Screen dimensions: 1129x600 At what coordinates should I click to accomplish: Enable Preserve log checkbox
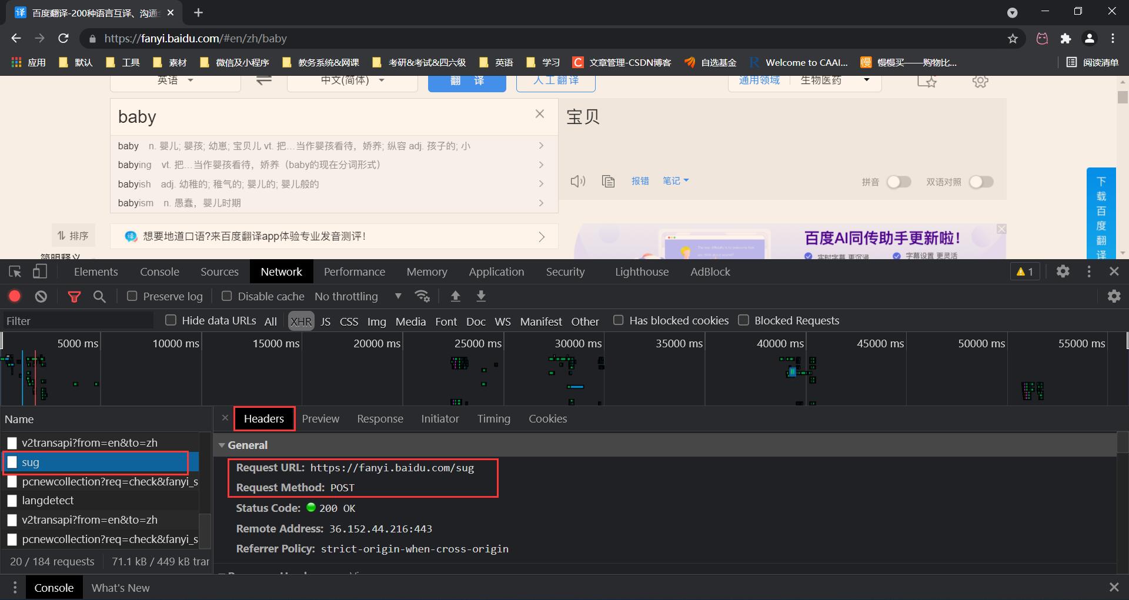pos(132,296)
